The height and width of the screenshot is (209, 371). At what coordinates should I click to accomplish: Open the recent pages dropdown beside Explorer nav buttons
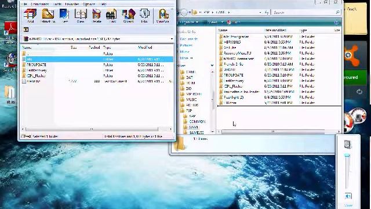[x=190, y=12]
